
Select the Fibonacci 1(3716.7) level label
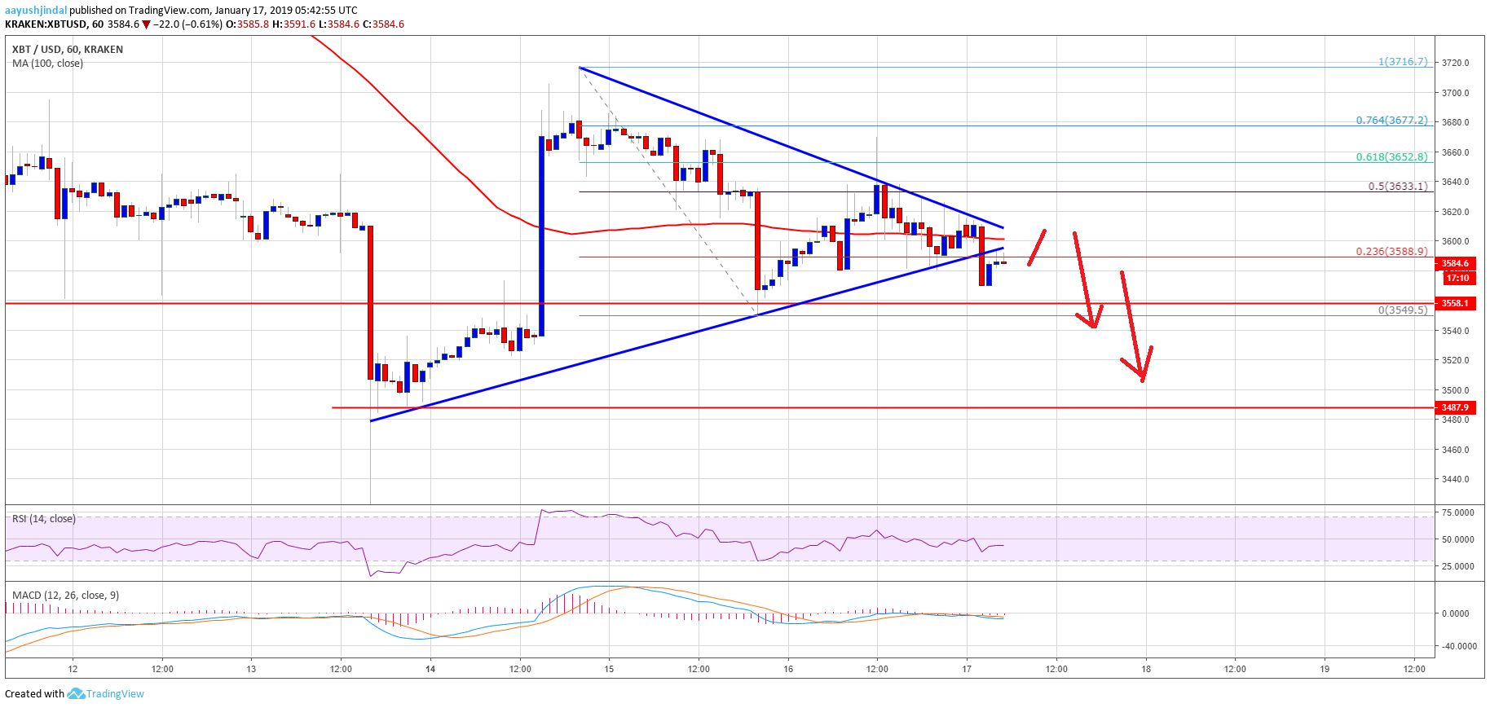[x=1403, y=62]
